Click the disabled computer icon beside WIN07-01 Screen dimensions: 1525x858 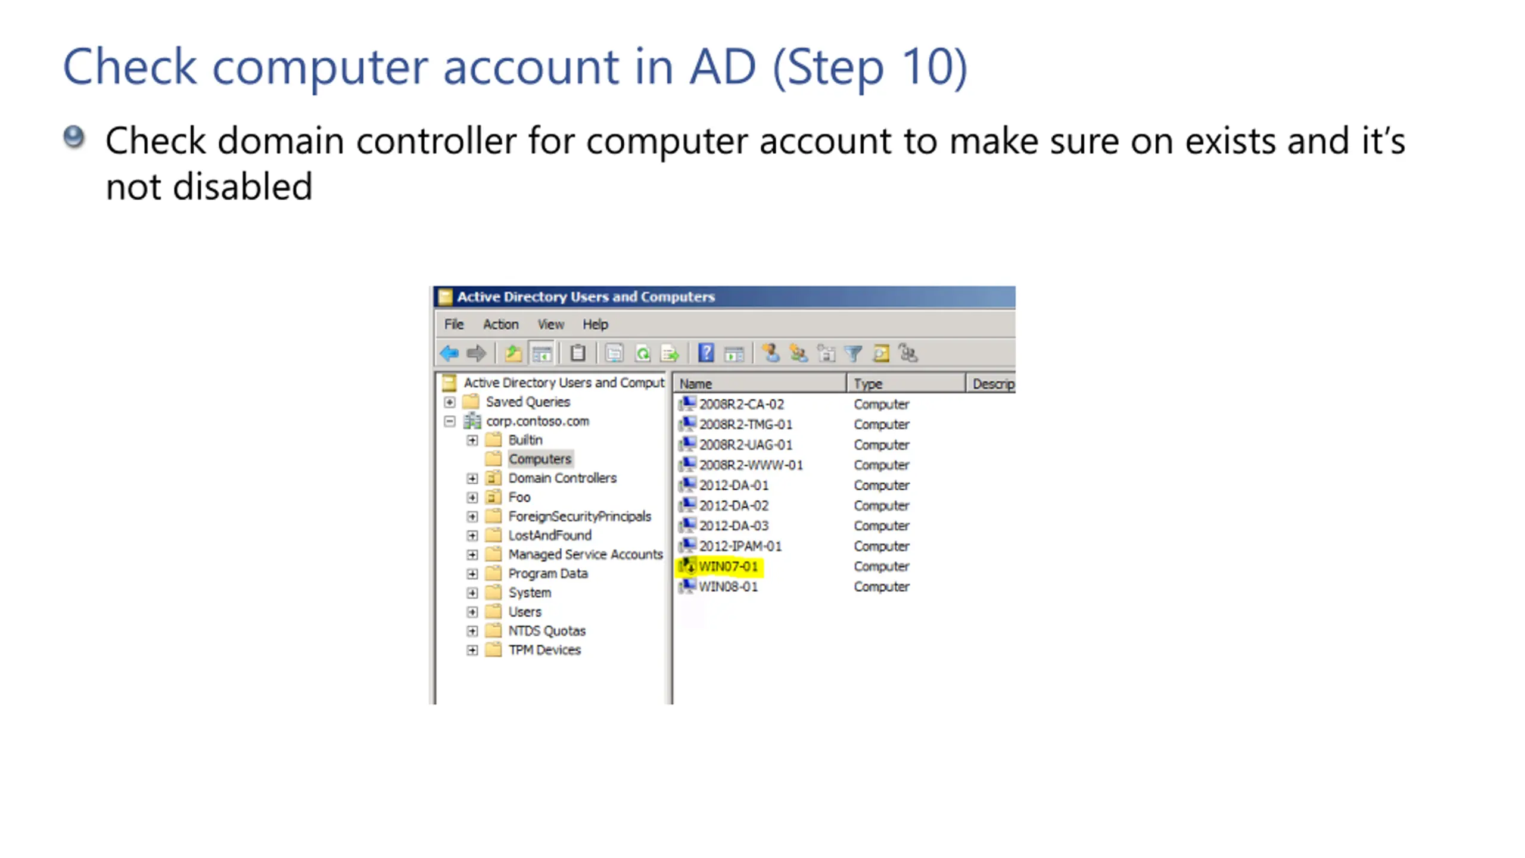(x=687, y=566)
